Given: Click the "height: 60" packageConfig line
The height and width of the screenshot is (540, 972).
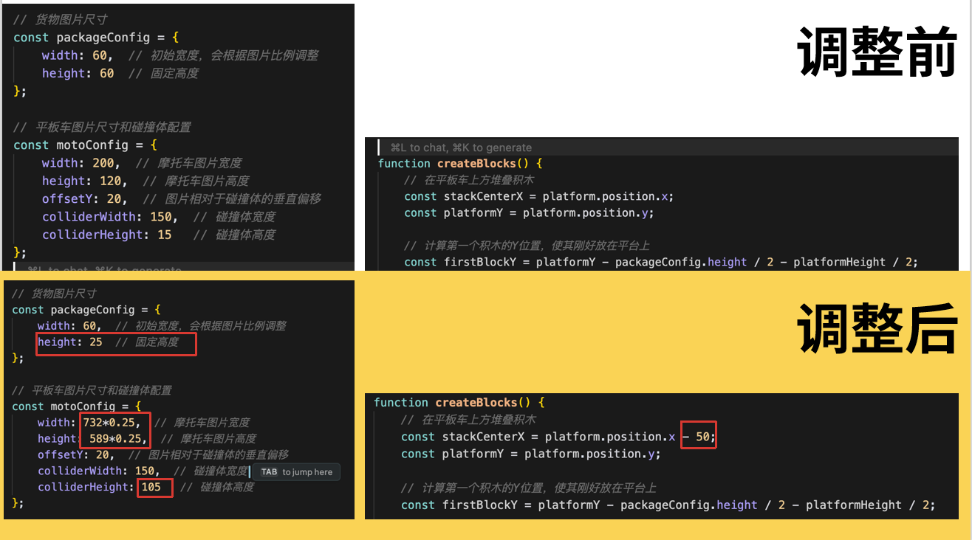Looking at the screenshot, I should 78,74.
